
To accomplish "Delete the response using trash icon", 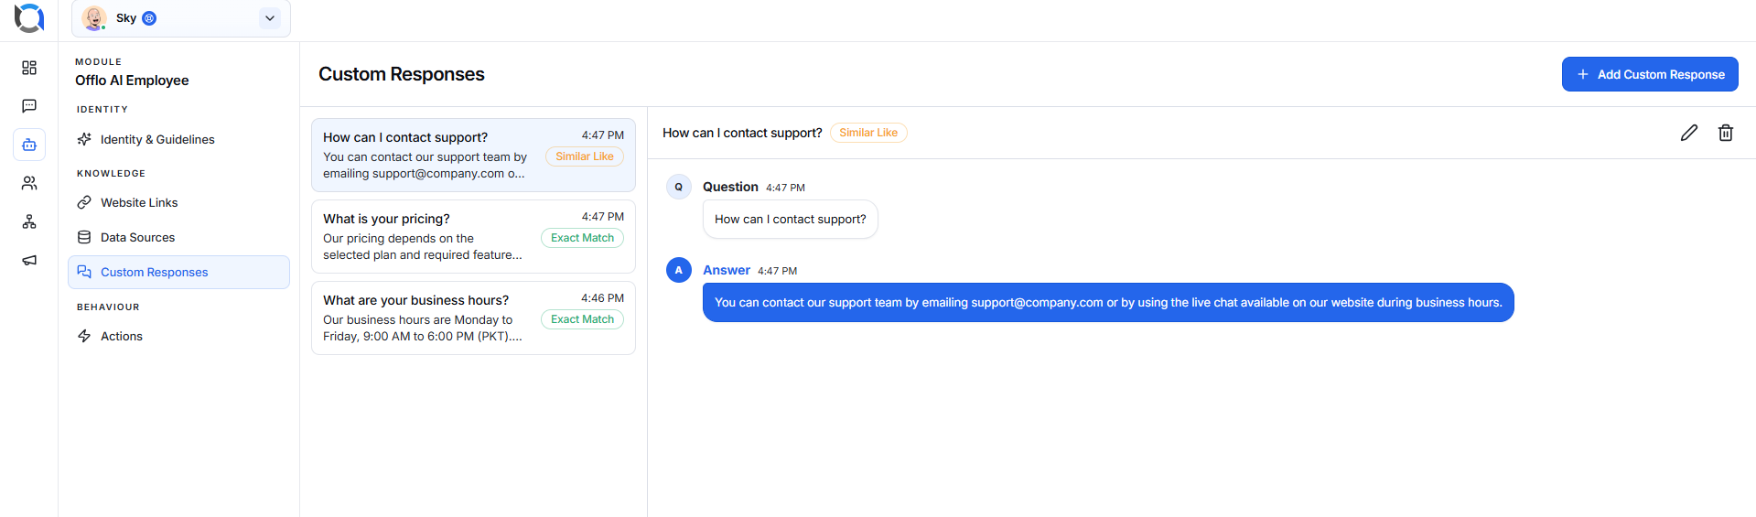I will 1726,133.
